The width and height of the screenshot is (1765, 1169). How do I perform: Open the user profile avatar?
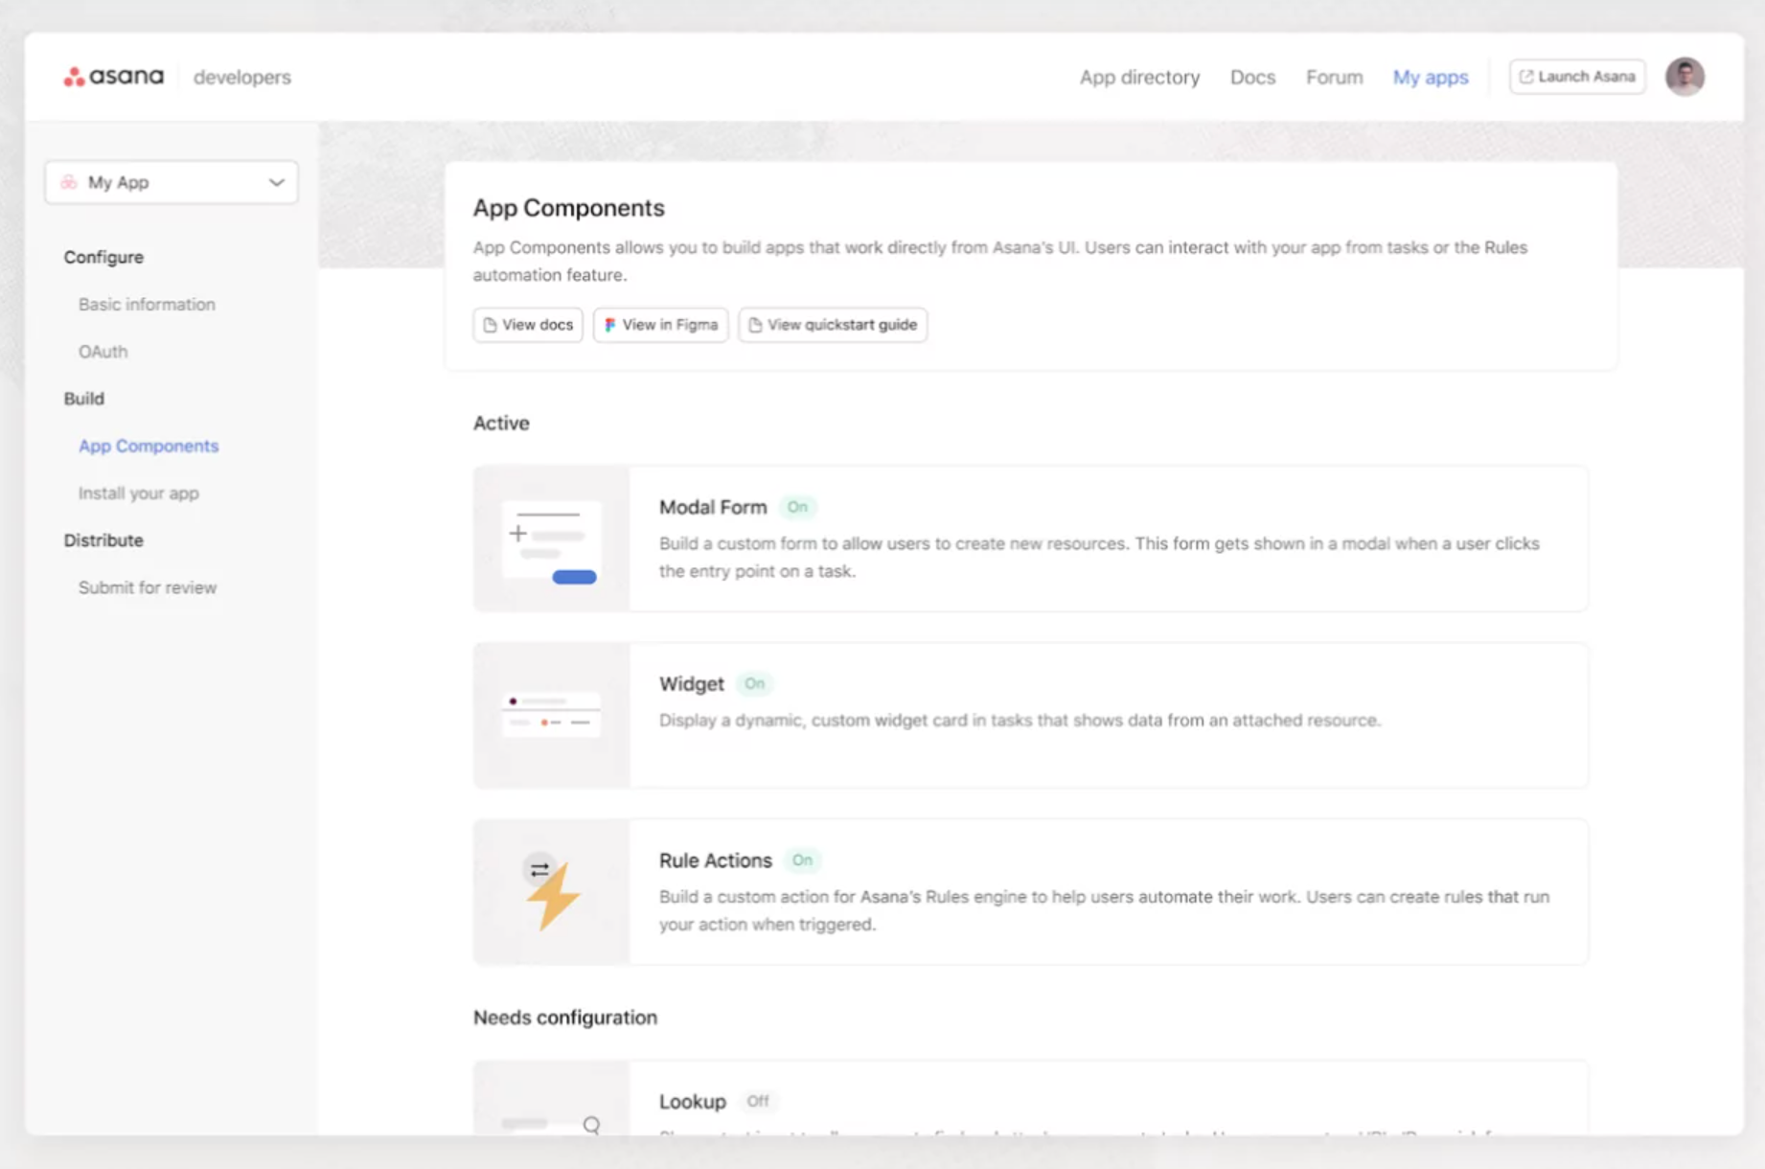pos(1685,77)
